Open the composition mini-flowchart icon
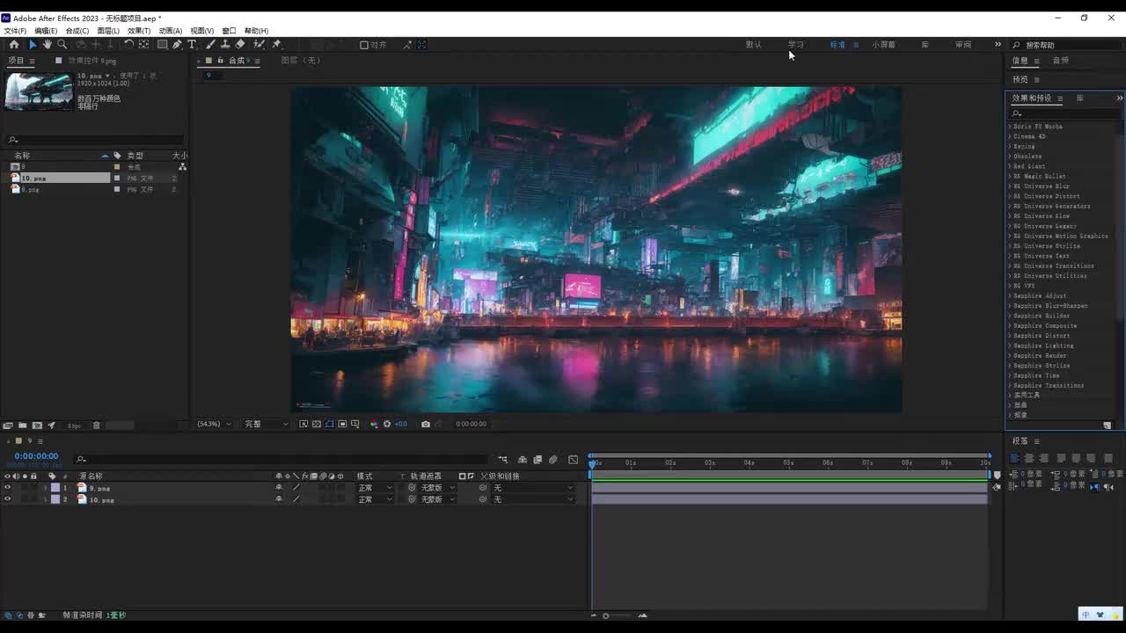The width and height of the screenshot is (1126, 633). (502, 459)
